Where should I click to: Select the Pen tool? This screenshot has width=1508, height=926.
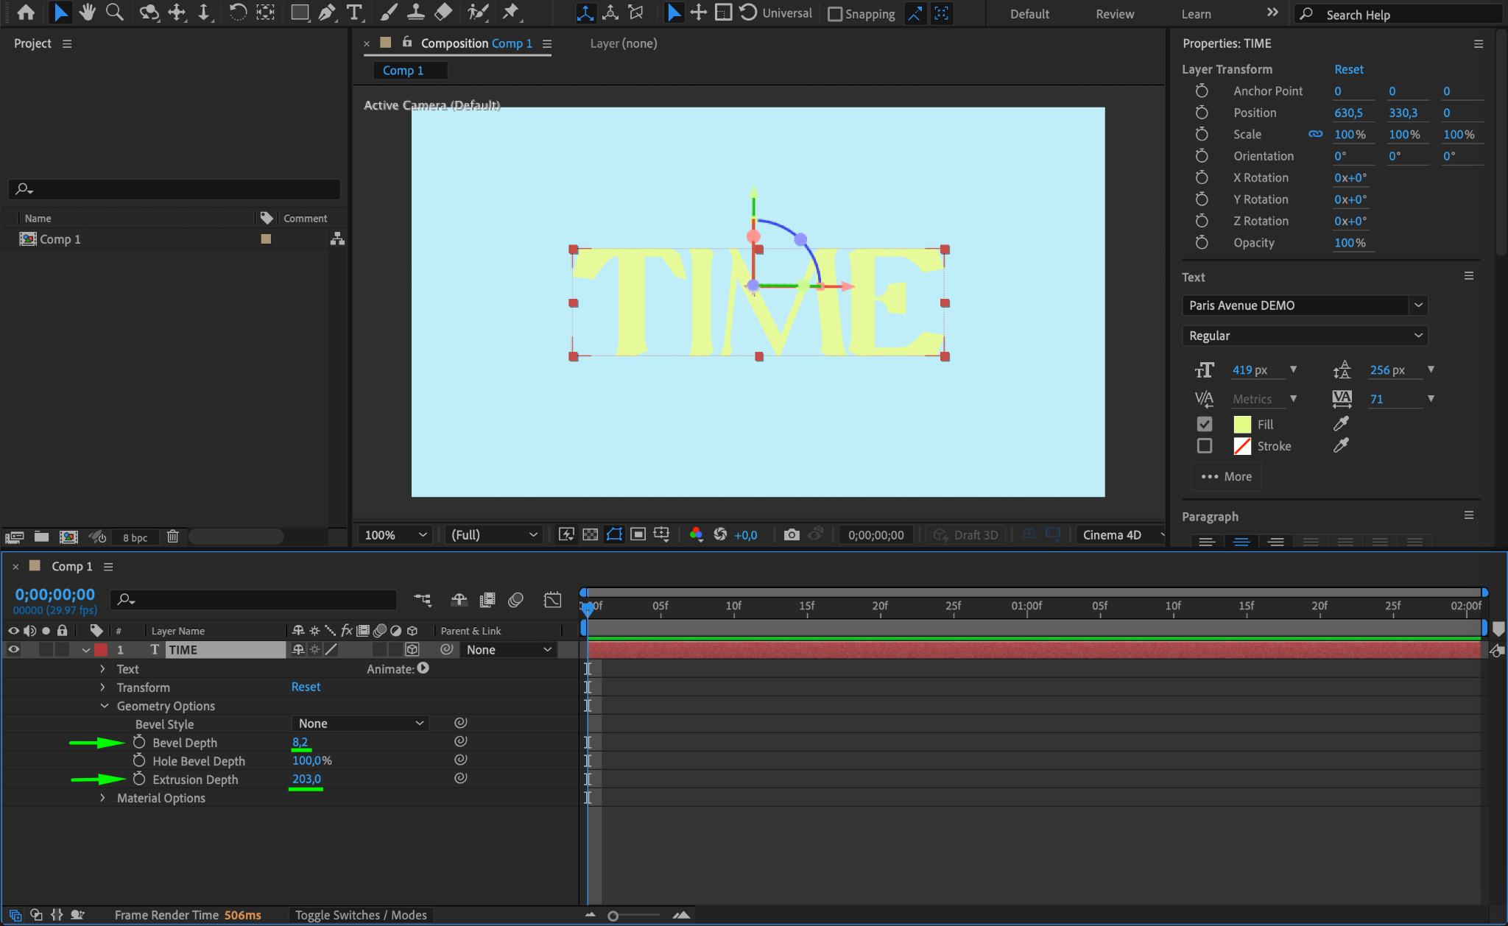tap(326, 13)
